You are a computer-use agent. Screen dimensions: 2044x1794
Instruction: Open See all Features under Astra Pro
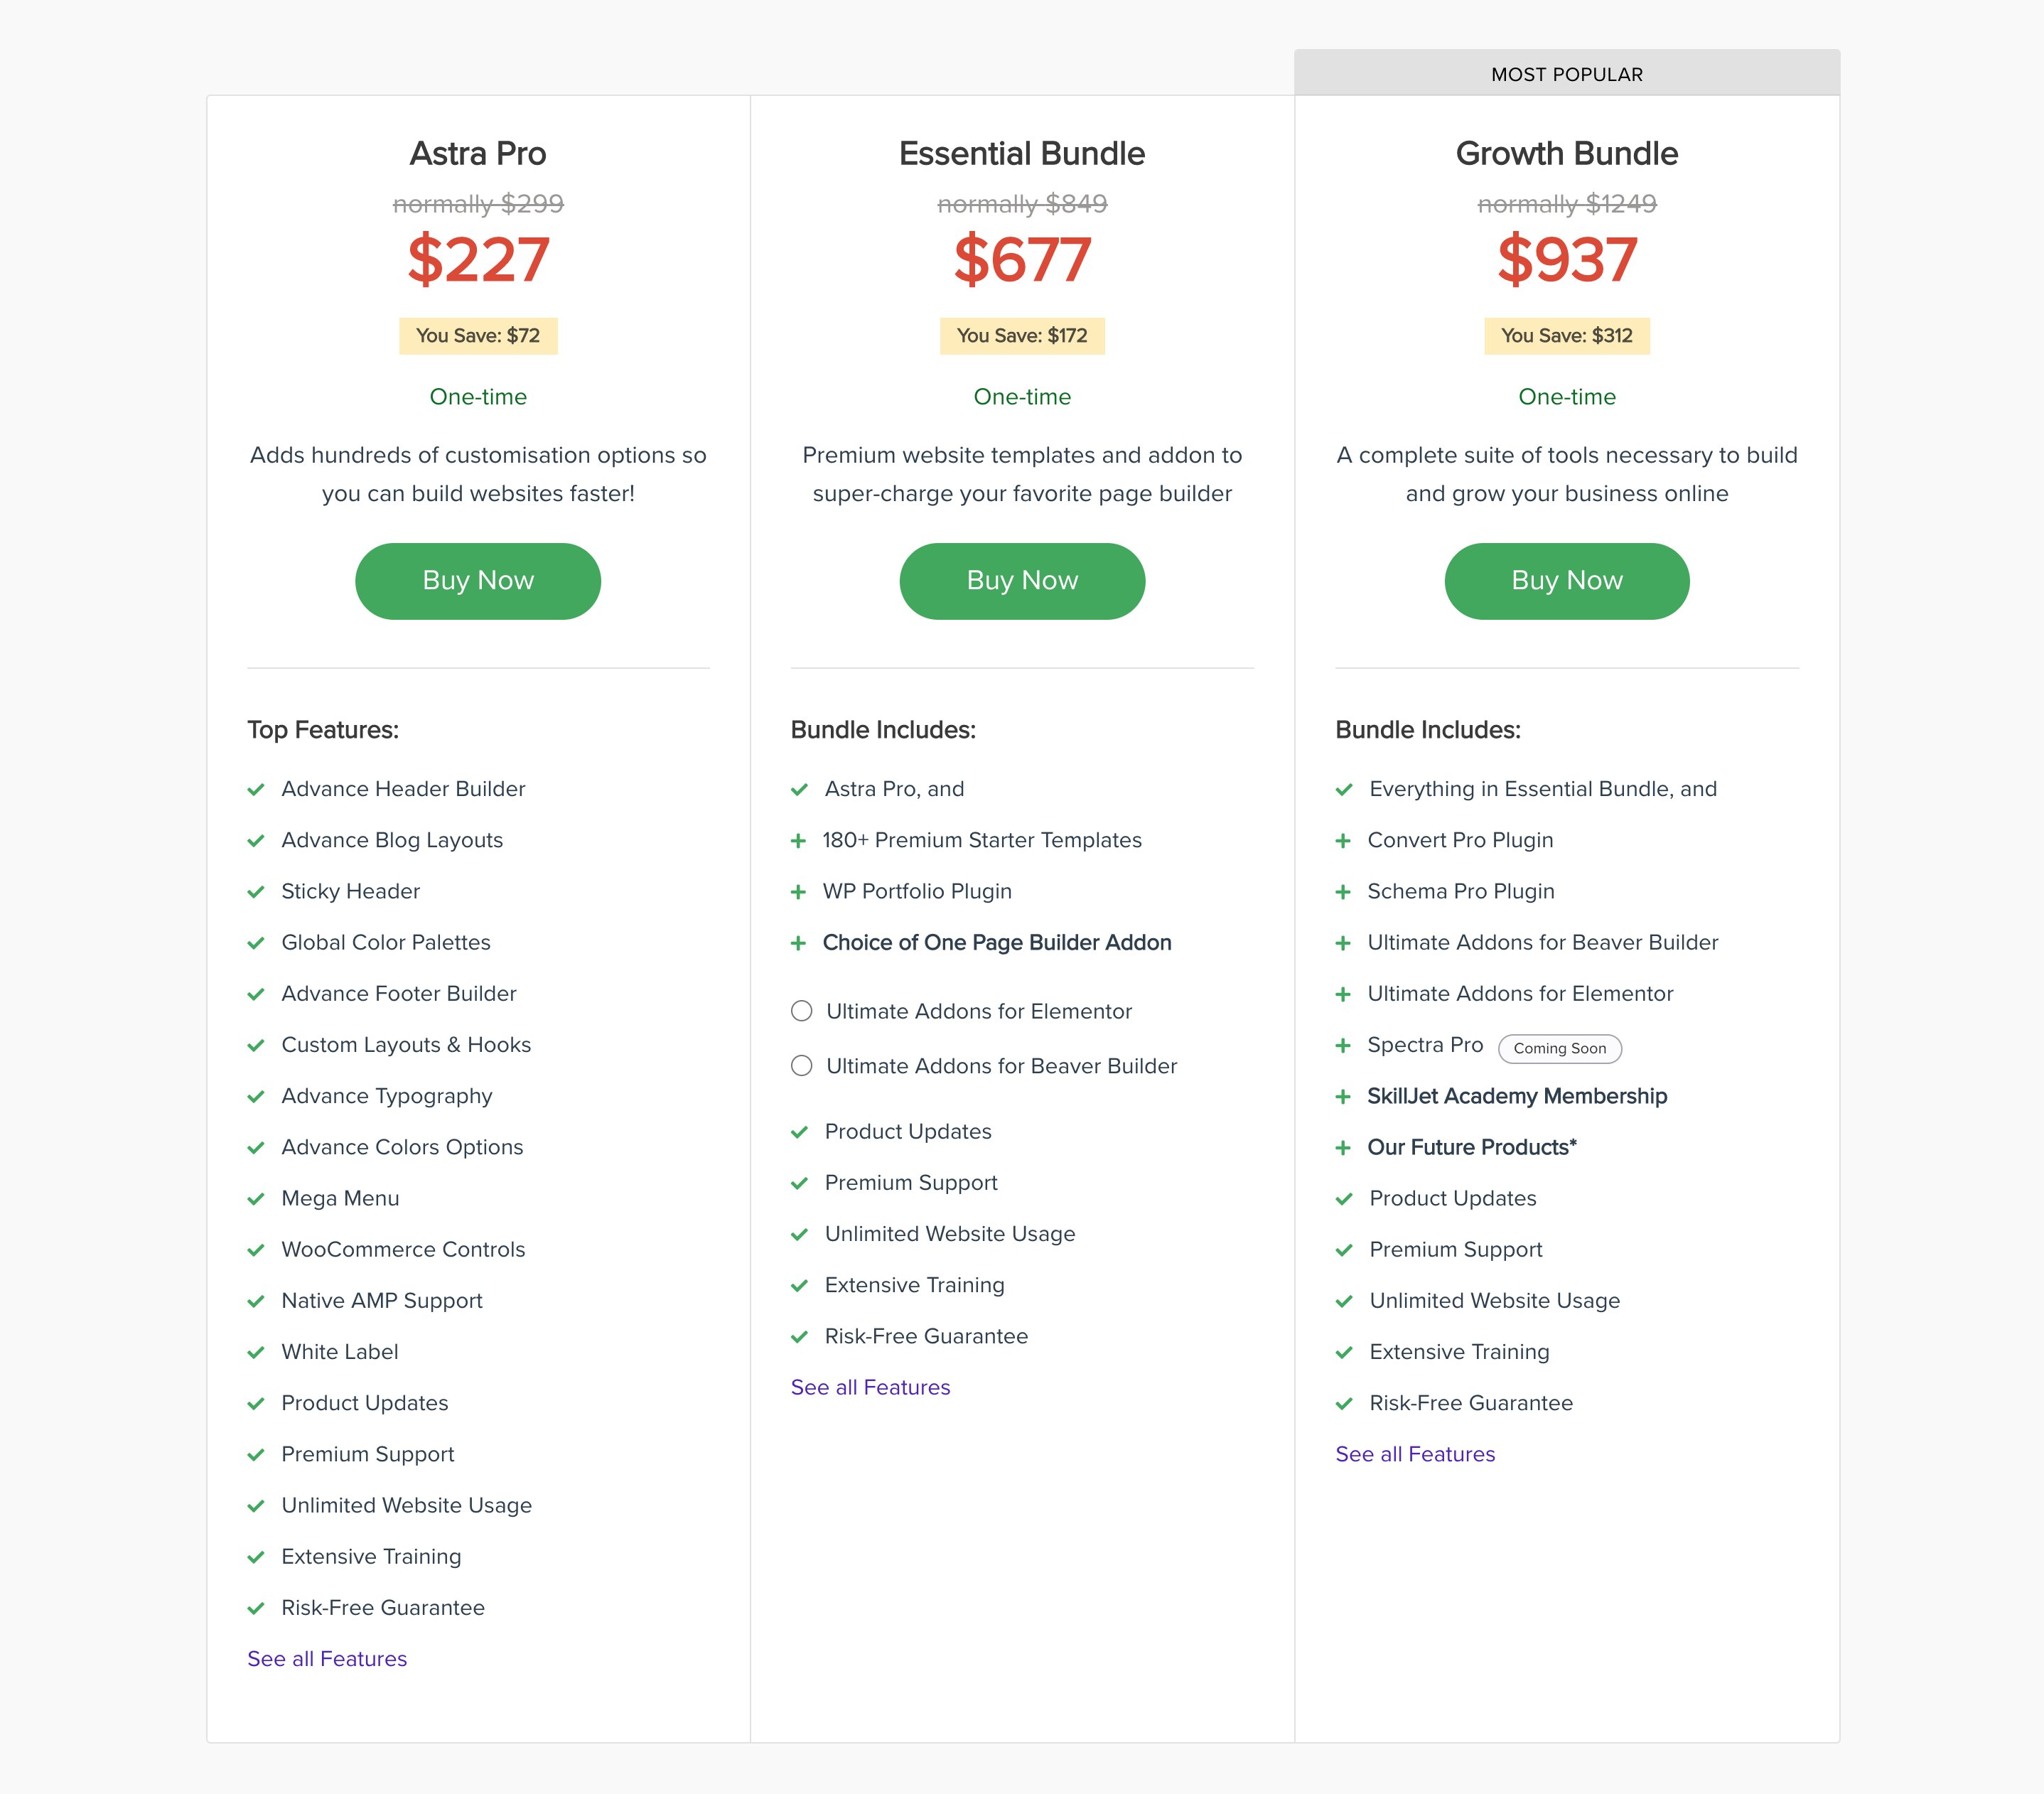click(x=326, y=1658)
